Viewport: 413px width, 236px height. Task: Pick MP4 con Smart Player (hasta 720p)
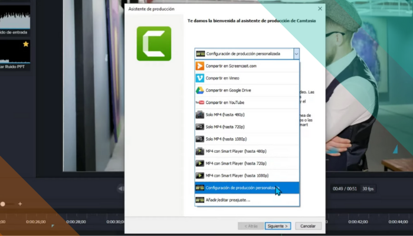247,163
